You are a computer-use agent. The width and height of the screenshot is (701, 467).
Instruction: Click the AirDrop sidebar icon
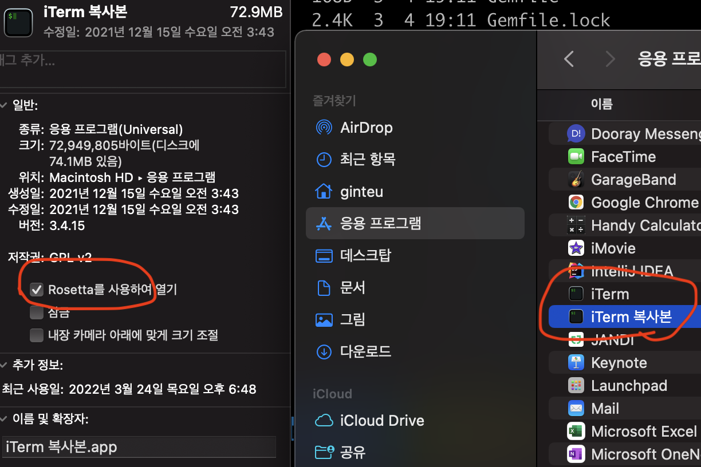tap(324, 127)
